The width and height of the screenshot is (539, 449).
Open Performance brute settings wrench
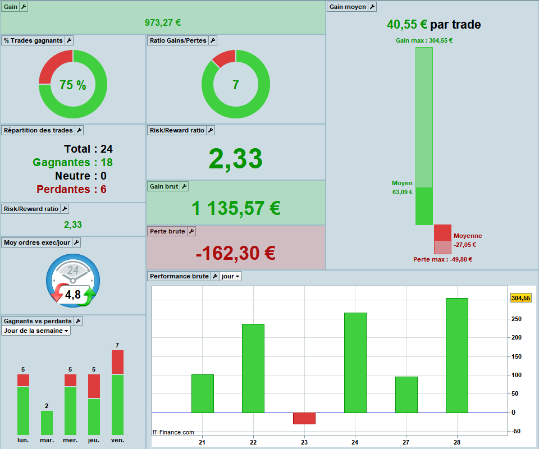[x=215, y=276]
